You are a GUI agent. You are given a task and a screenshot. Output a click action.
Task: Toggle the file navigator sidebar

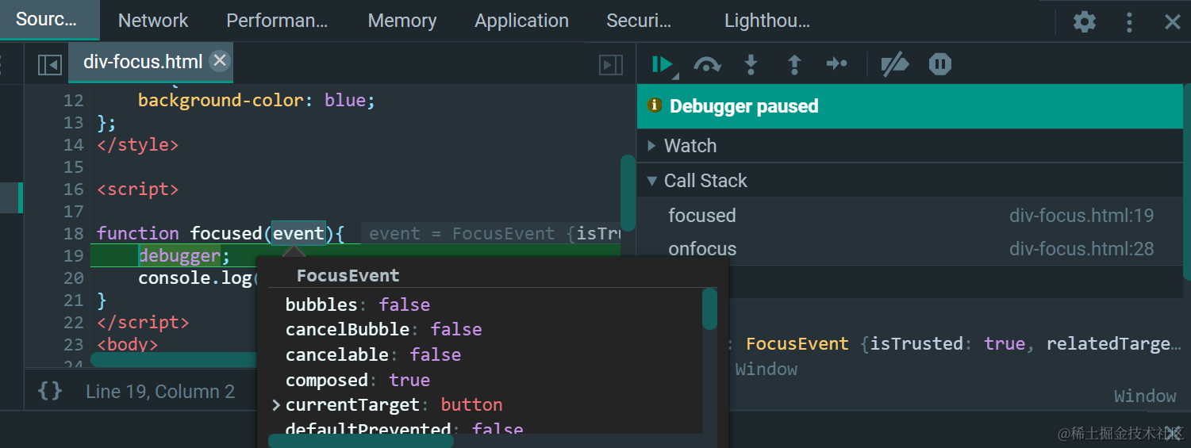(50, 64)
